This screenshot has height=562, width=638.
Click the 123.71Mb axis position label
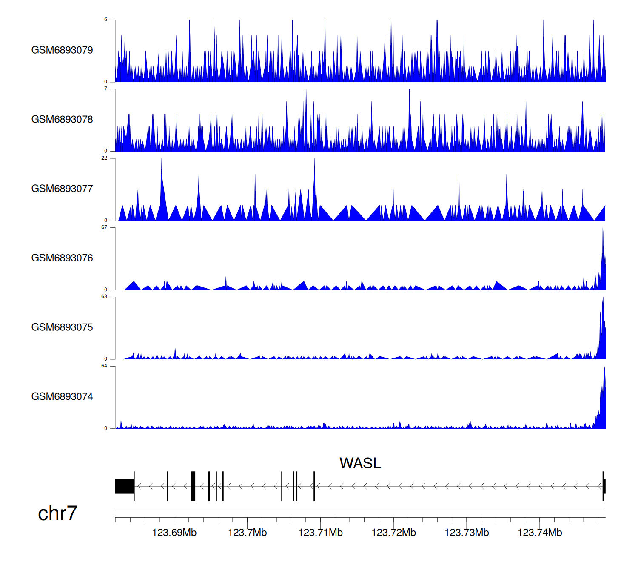pyautogui.click(x=320, y=533)
